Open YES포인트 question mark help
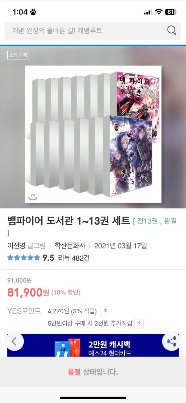This screenshot has height=403, width=186. [106, 311]
